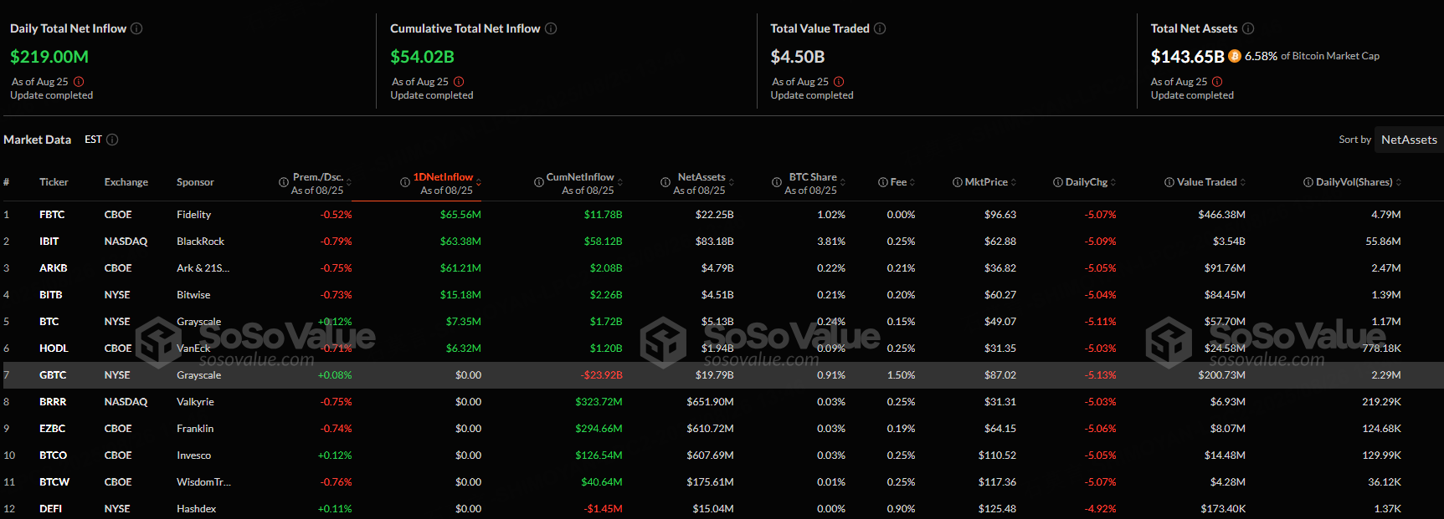This screenshot has width=1444, height=519.
Task: Click info icon next to Total Value Traded
Action: pyautogui.click(x=880, y=28)
